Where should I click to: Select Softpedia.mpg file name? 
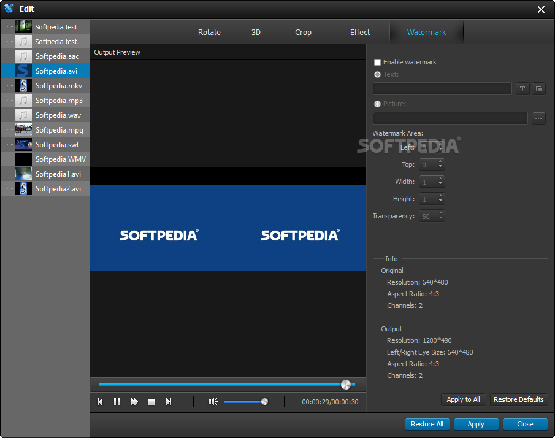pos(59,130)
